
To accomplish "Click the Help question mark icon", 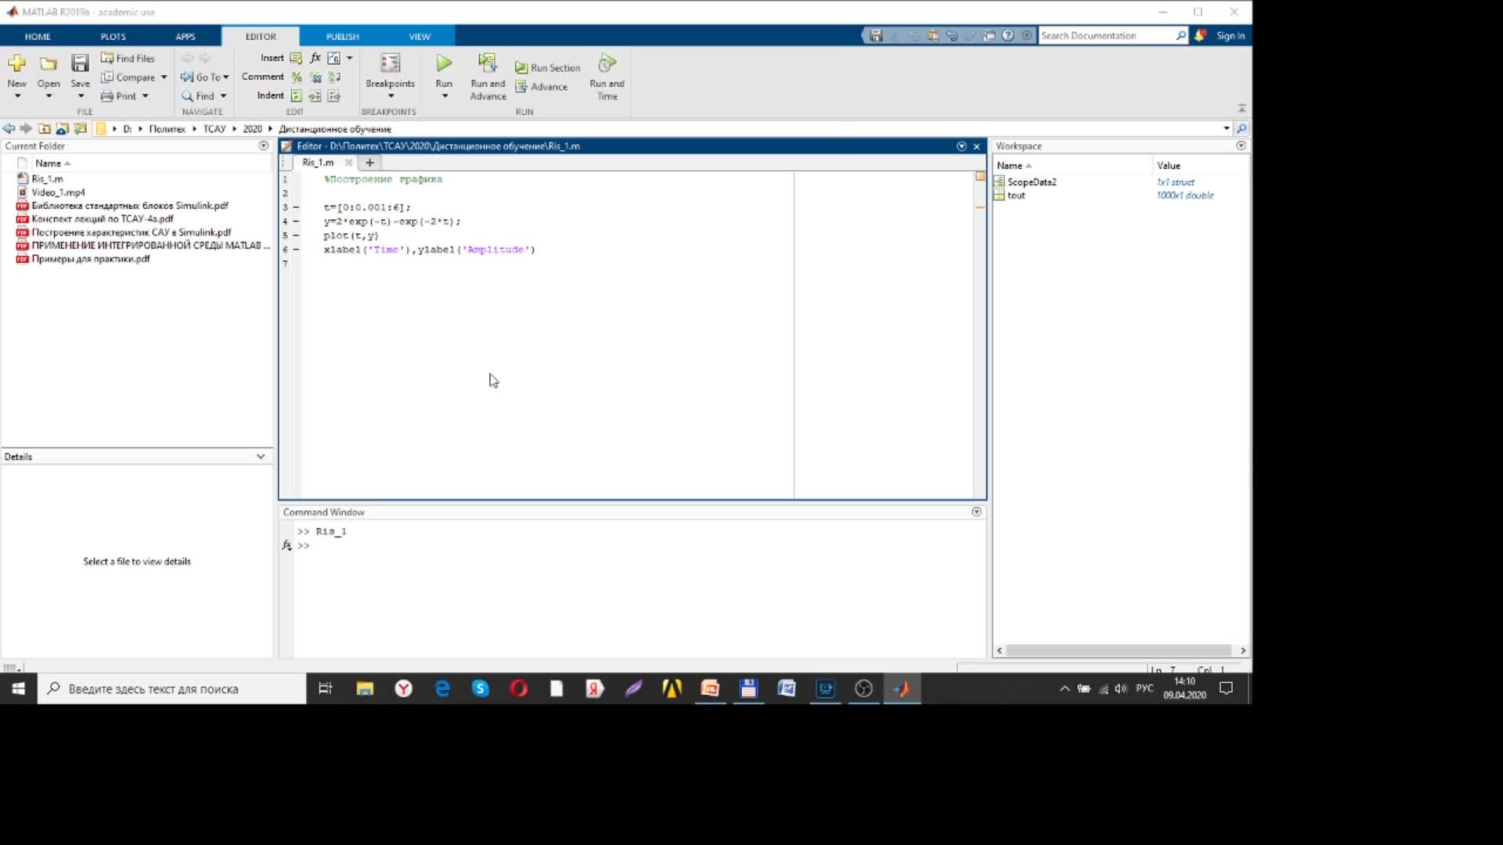I will [1008, 35].
